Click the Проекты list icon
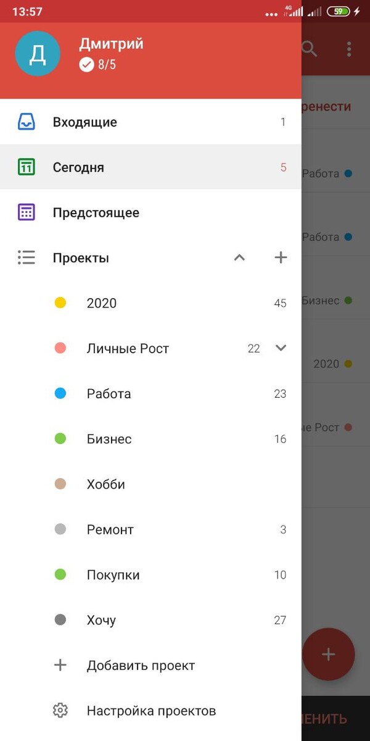 (27, 257)
